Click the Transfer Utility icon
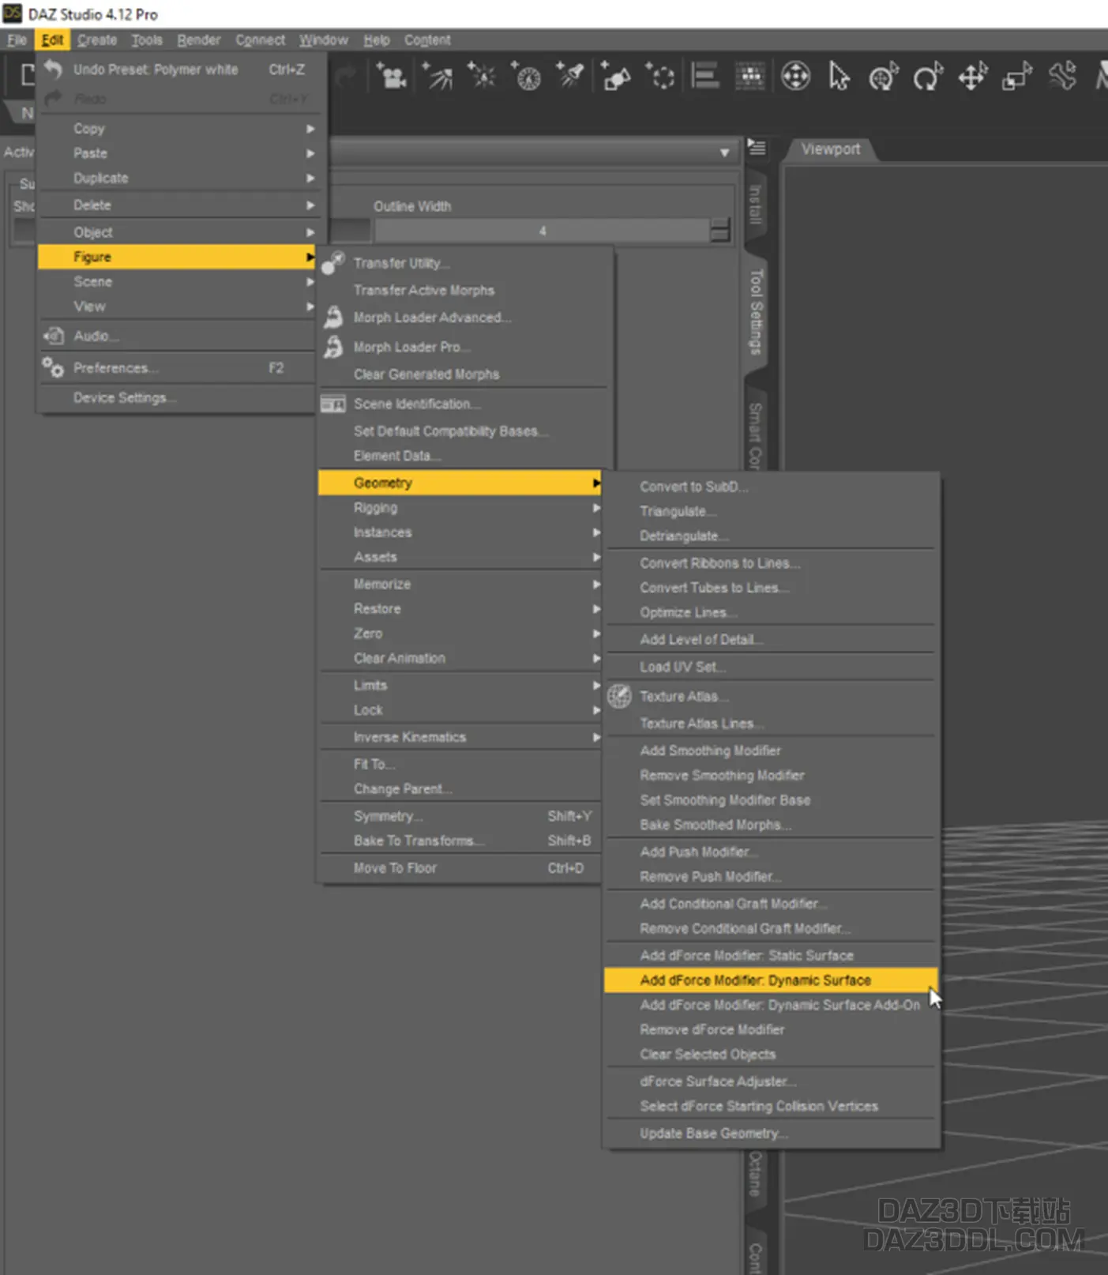The height and width of the screenshot is (1275, 1108). click(333, 262)
